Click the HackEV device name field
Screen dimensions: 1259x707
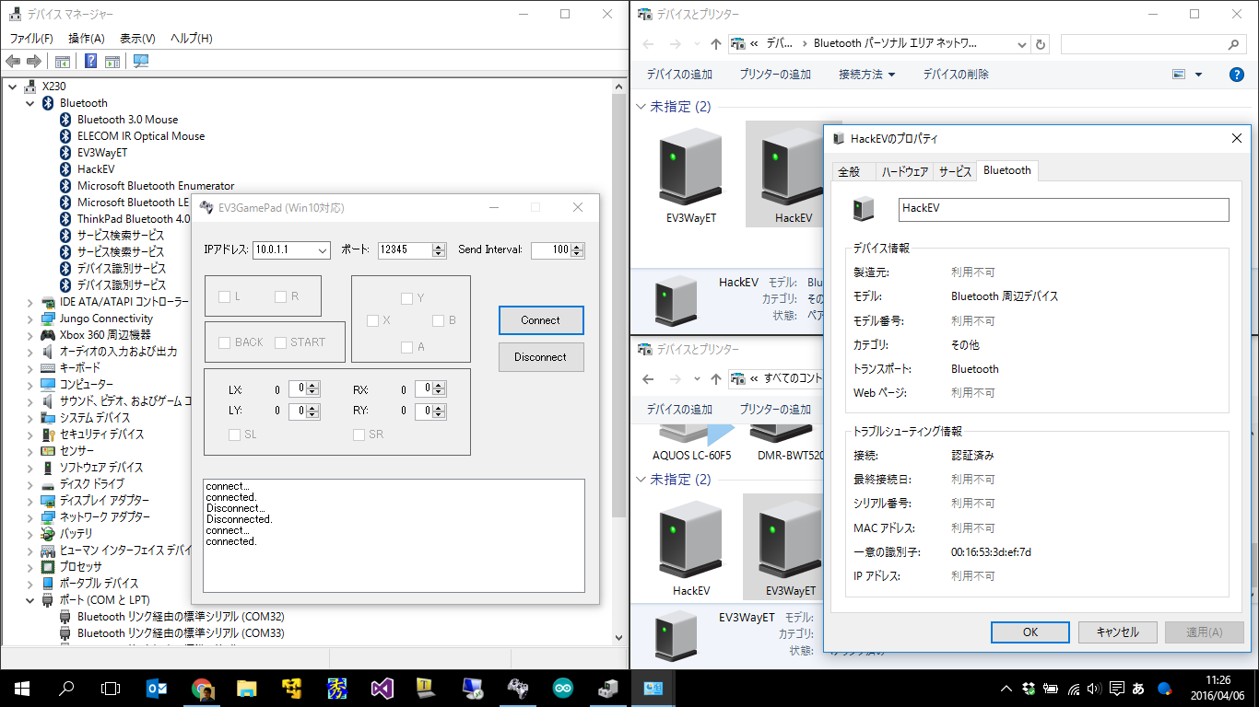point(1064,209)
